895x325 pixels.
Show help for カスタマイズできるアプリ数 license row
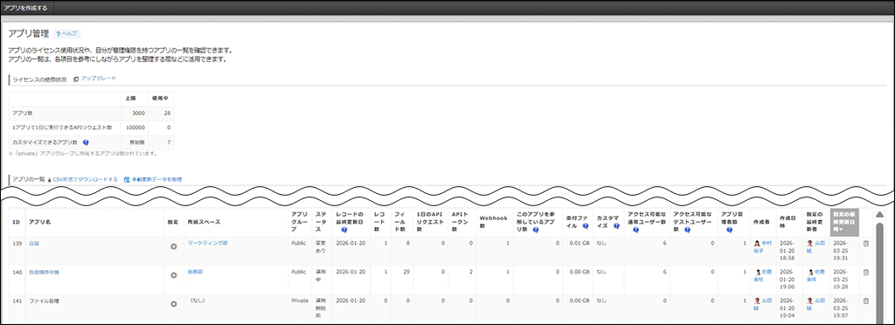[85, 142]
